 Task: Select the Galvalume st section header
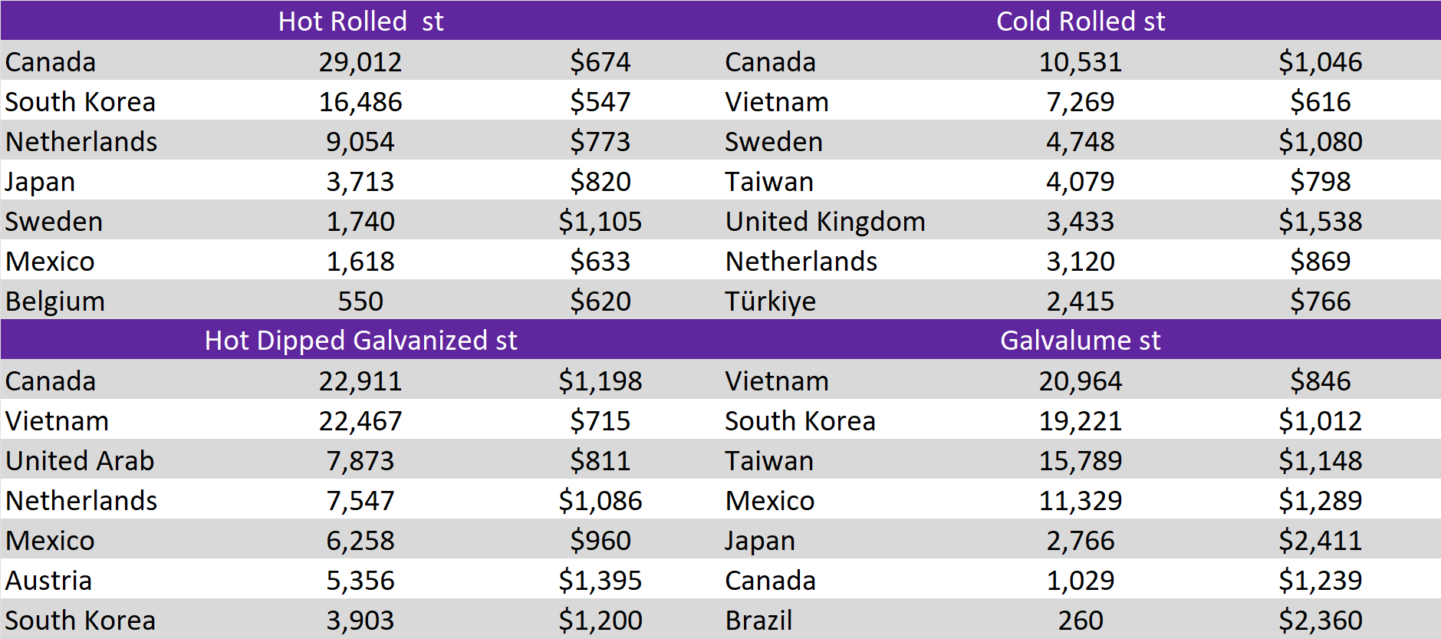tap(1080, 341)
